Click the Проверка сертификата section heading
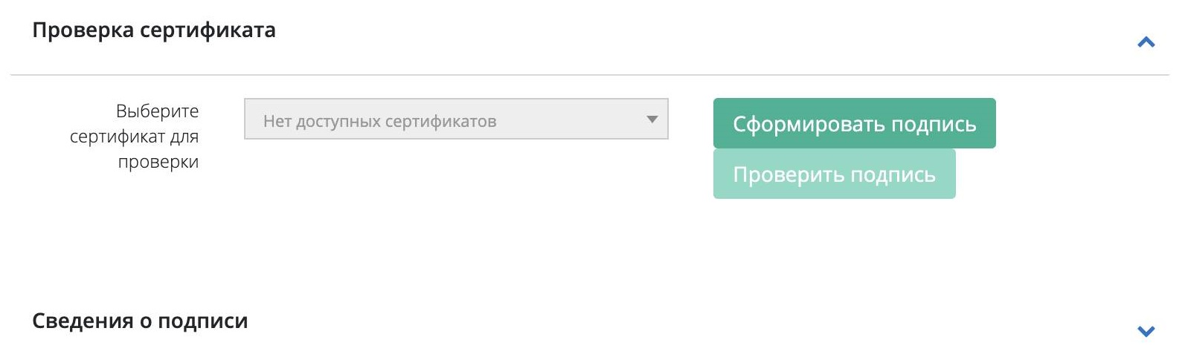 [154, 30]
